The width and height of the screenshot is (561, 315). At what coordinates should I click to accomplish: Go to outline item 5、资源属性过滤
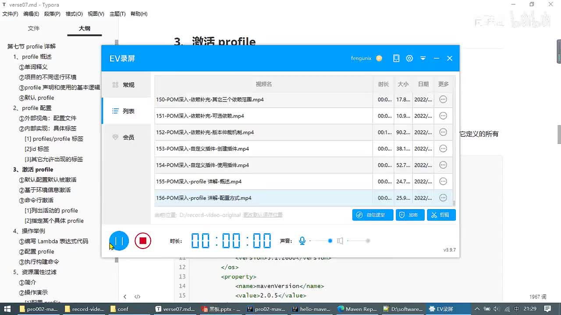pyautogui.click(x=35, y=272)
